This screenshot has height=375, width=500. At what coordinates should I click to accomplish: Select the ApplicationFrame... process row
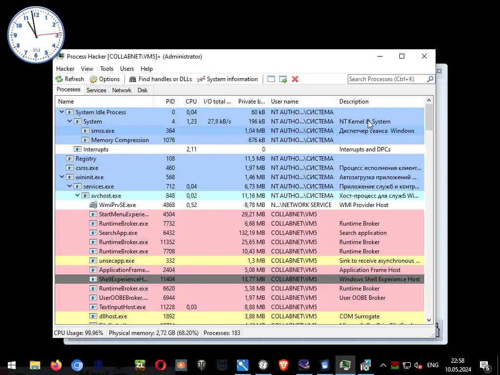[x=239, y=270]
